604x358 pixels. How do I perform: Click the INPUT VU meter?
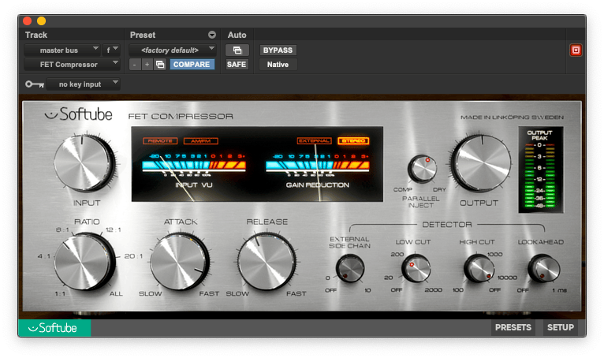(x=194, y=171)
